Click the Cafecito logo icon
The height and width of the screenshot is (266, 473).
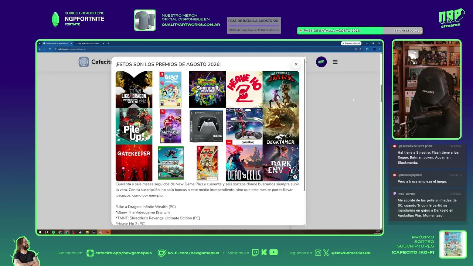tap(83, 62)
